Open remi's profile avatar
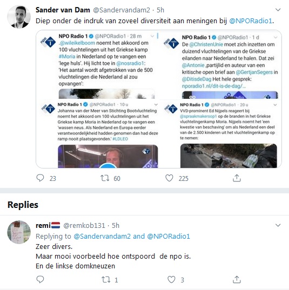The height and width of the screenshot is (290, 289). pos(19,232)
